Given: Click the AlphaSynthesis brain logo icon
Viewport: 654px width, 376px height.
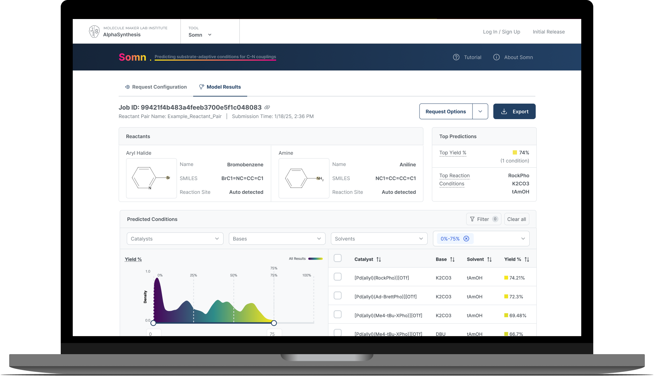Looking at the screenshot, I should click(94, 31).
